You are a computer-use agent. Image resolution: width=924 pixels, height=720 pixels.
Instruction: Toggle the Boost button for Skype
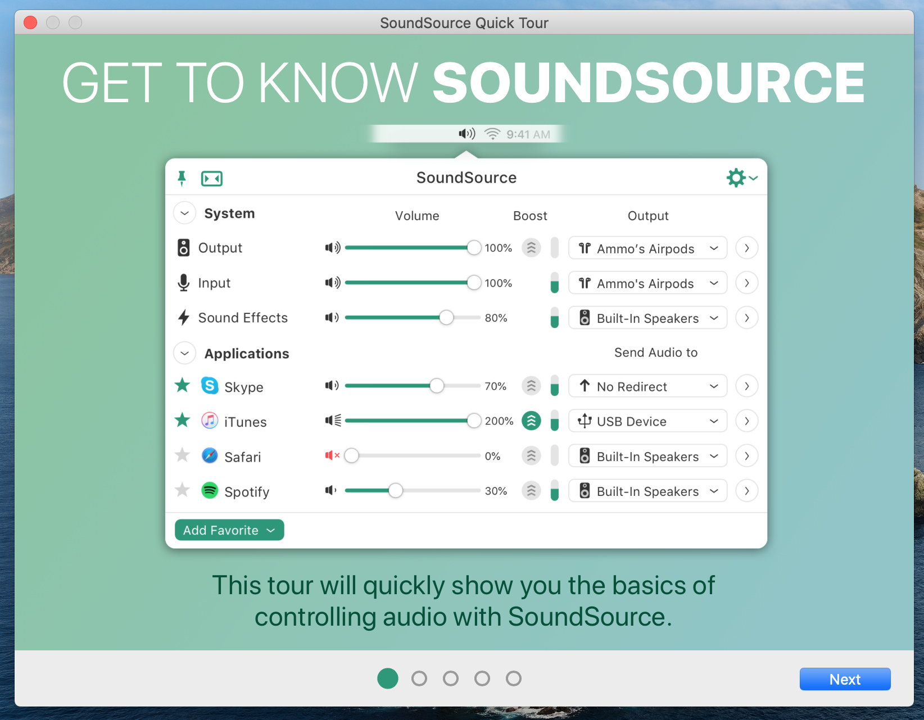(x=531, y=386)
